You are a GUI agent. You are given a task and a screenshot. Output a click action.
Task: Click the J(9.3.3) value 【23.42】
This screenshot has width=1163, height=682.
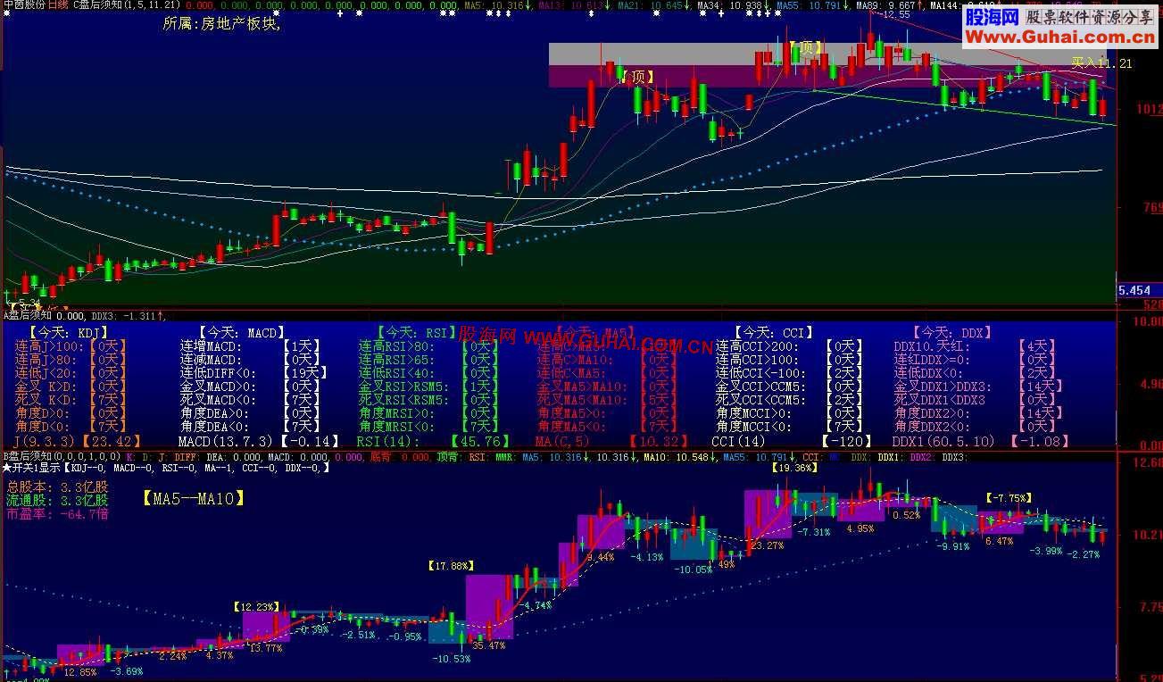pyautogui.click(x=111, y=441)
